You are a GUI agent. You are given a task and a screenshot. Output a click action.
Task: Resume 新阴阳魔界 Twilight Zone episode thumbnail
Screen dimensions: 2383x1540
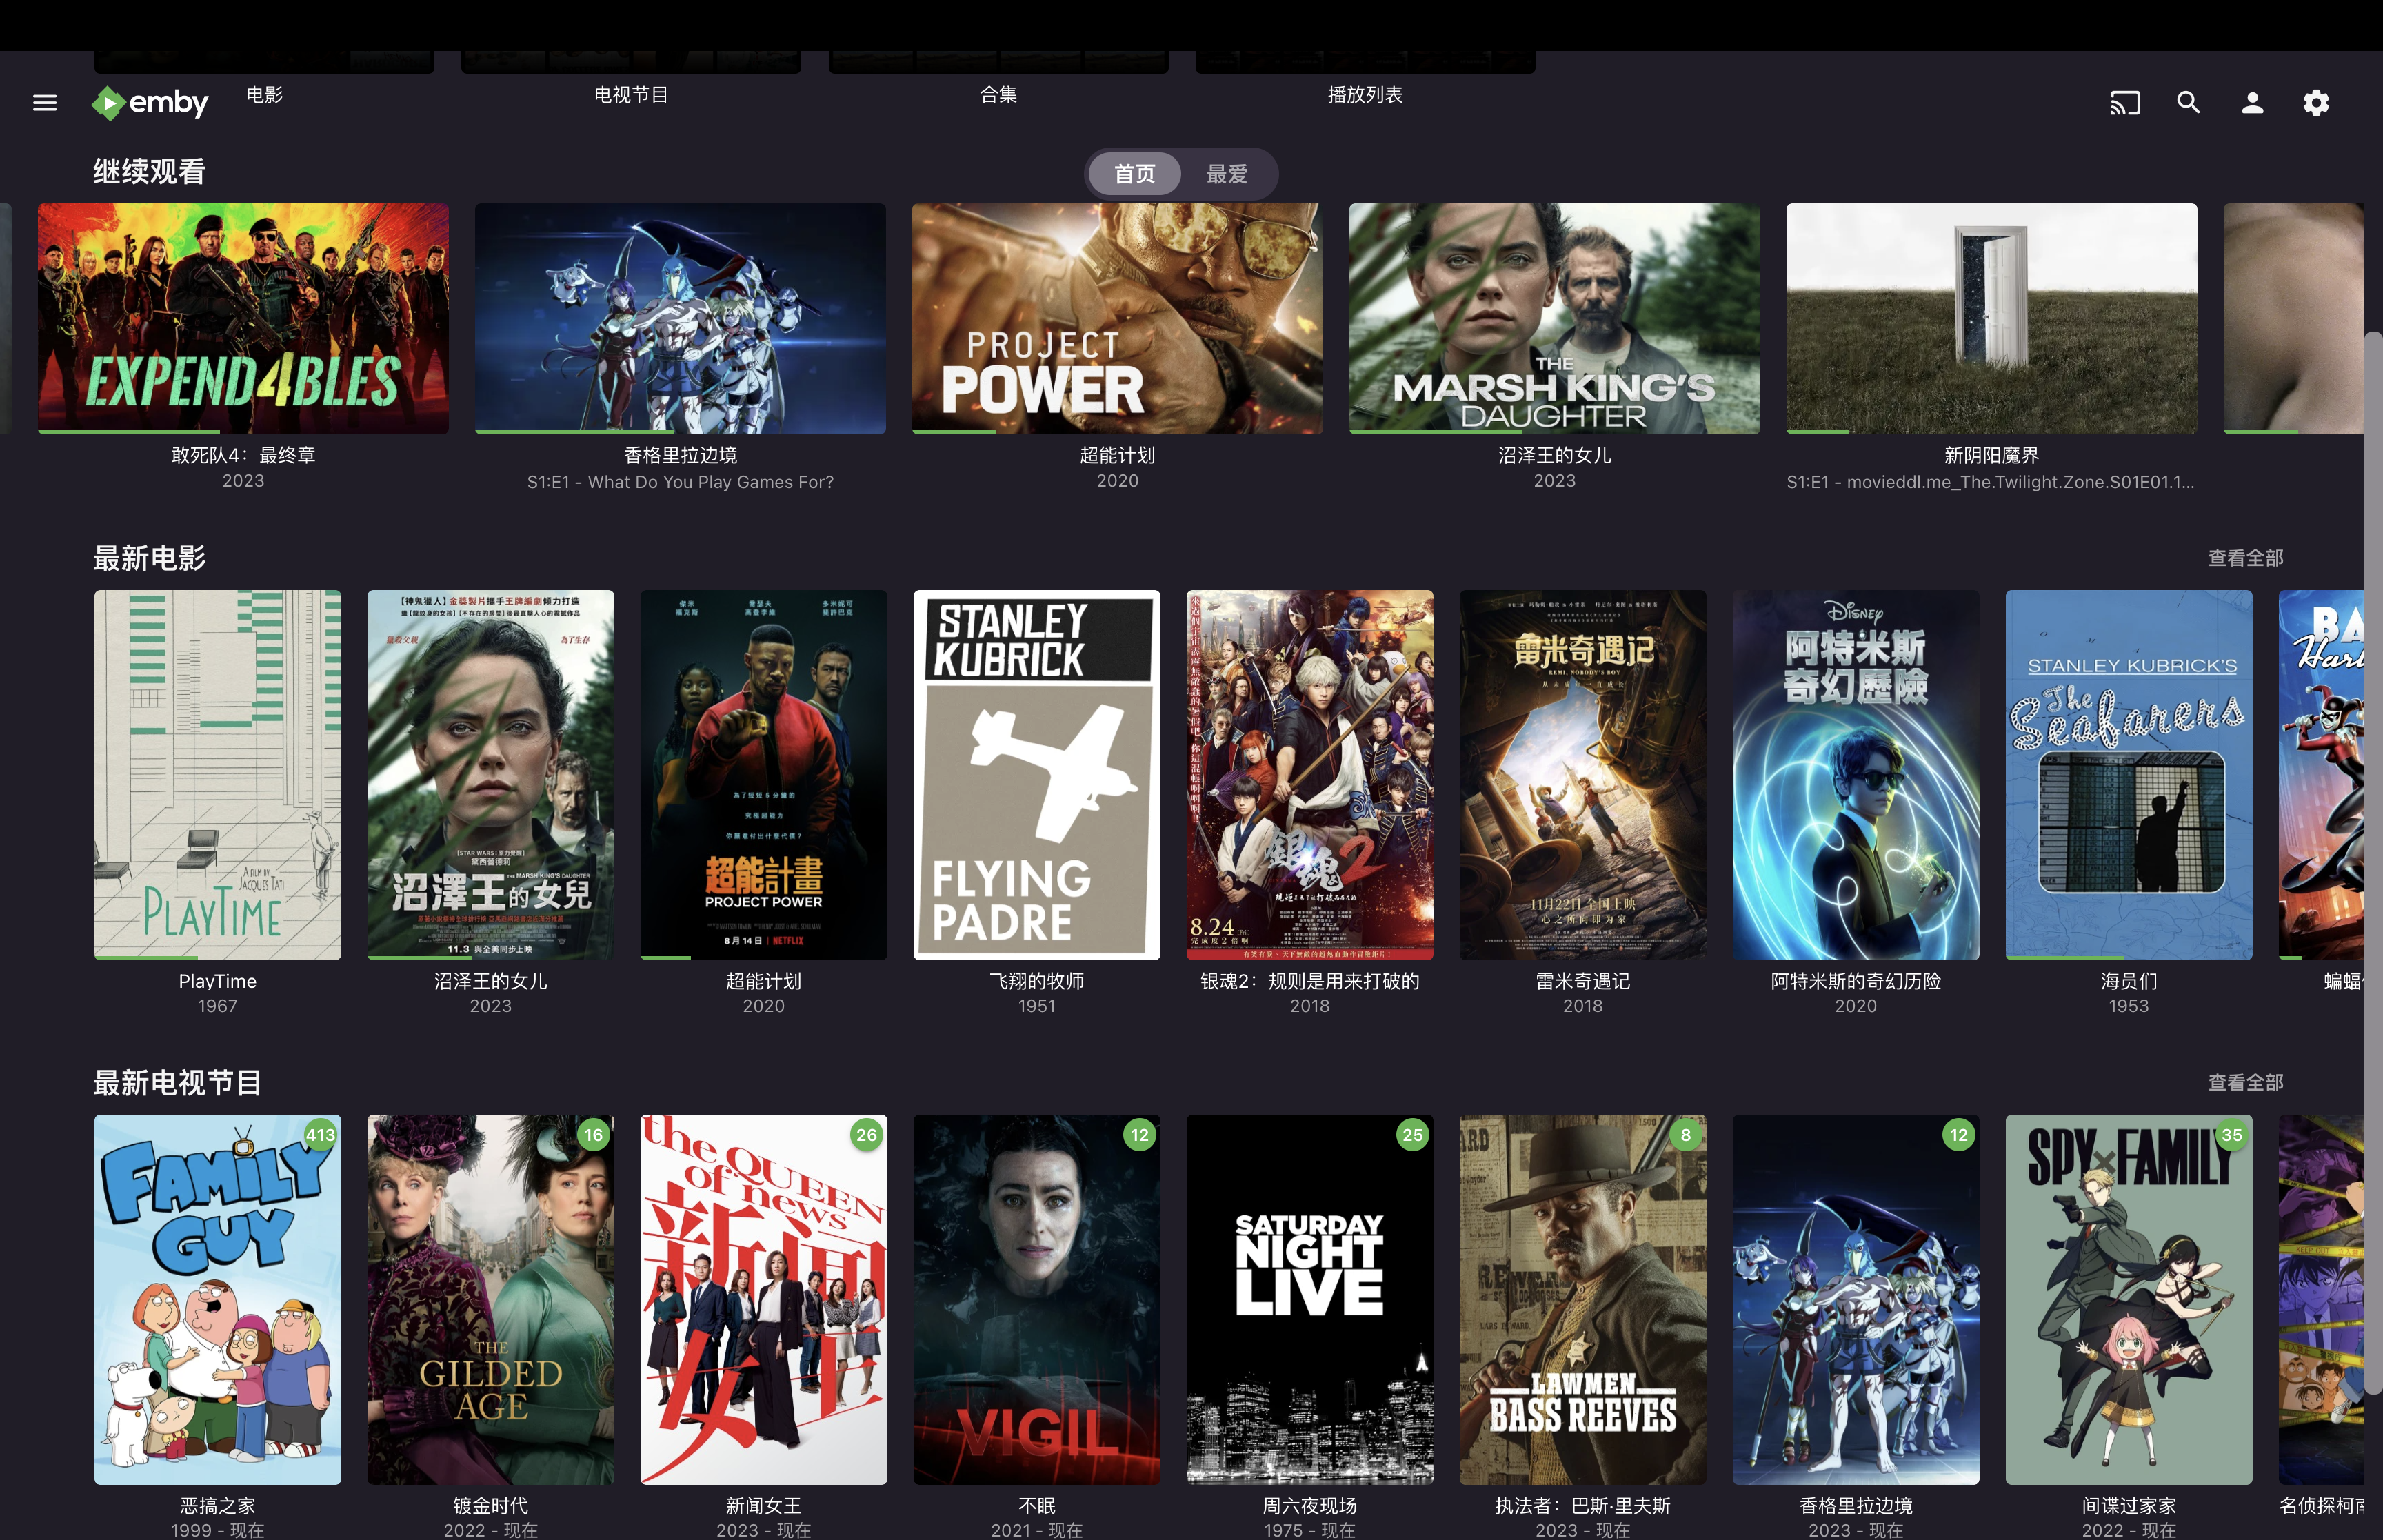pos(1991,318)
